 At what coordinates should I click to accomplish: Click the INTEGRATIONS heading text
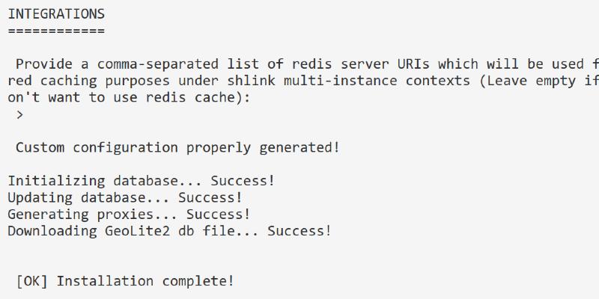click(56, 14)
